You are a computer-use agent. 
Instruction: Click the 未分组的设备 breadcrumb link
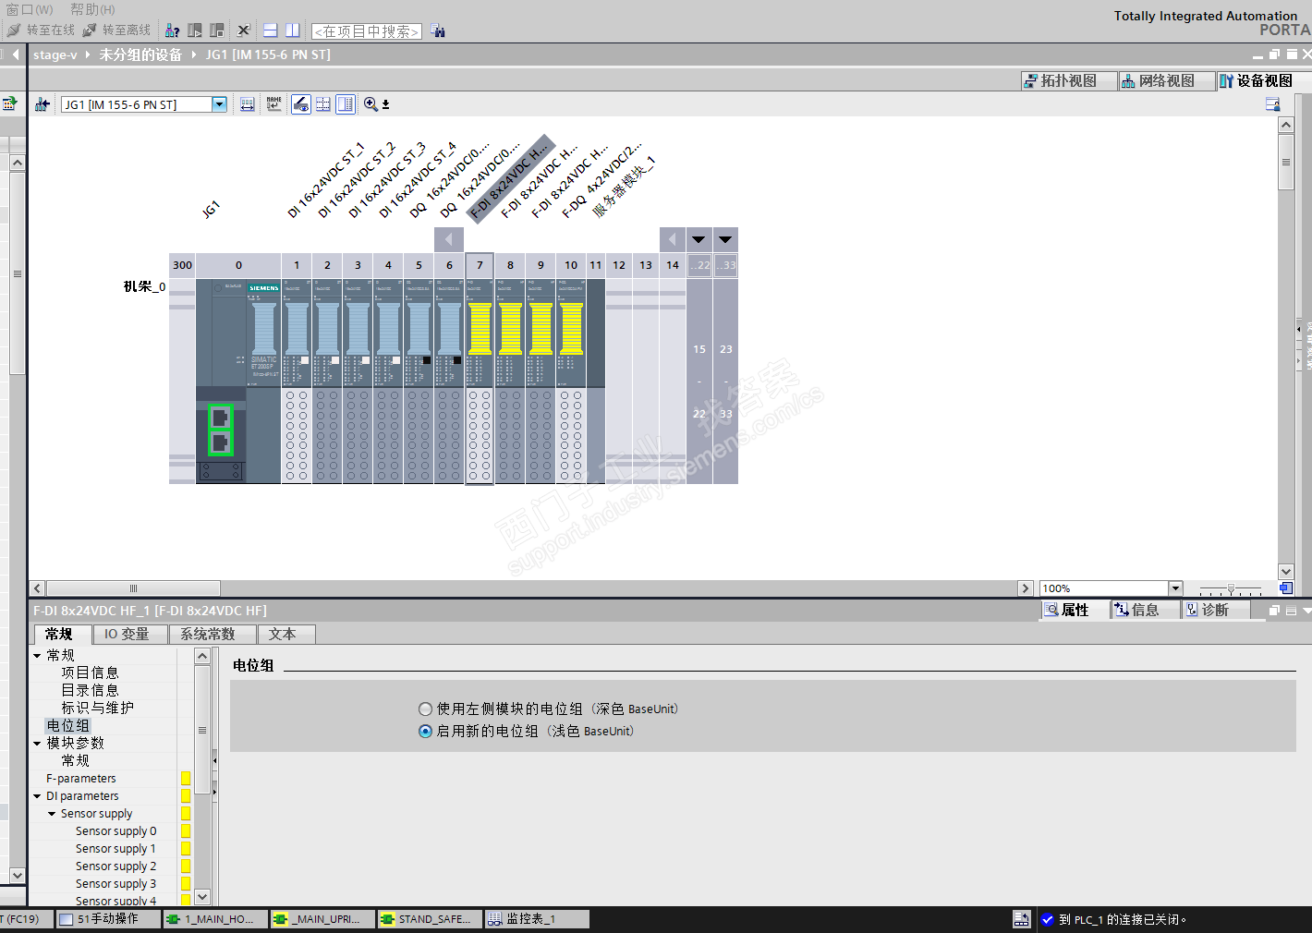click(141, 55)
